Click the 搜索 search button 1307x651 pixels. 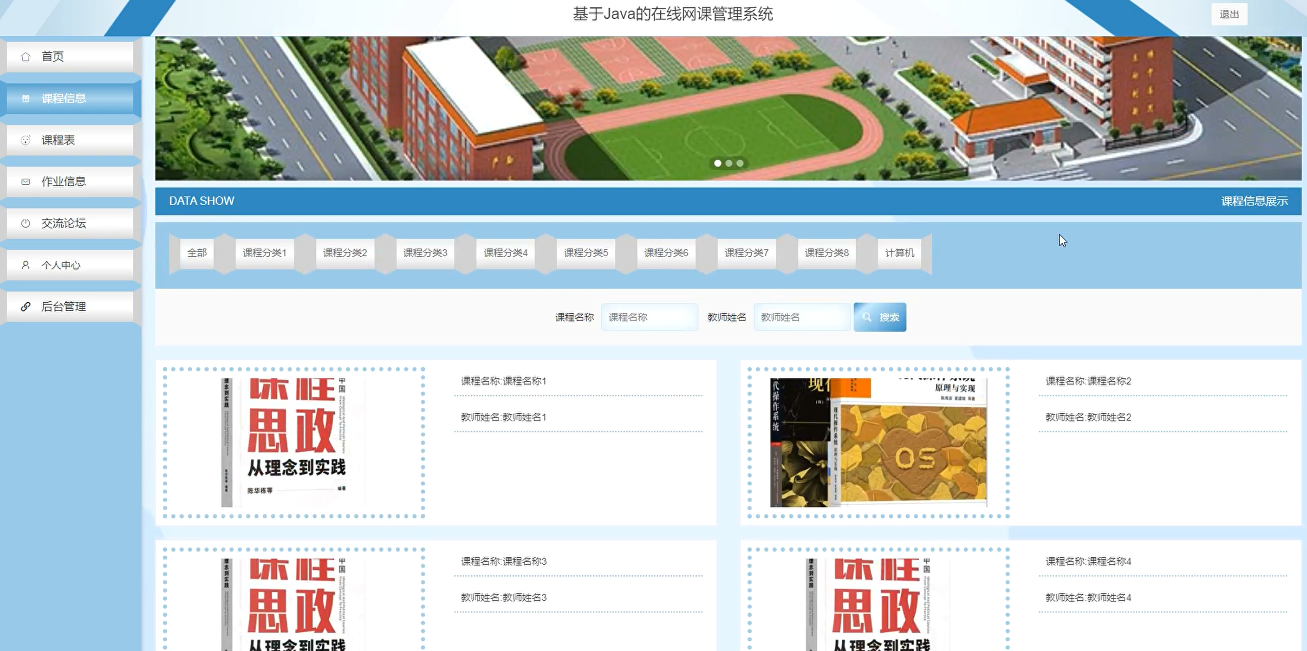(x=880, y=317)
